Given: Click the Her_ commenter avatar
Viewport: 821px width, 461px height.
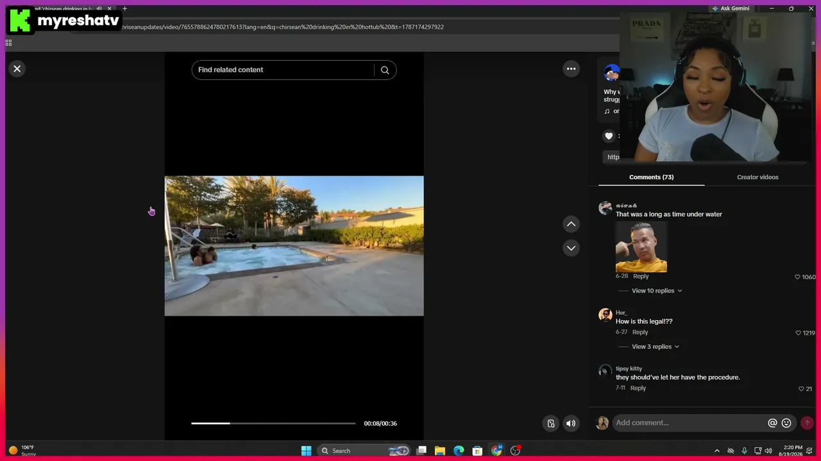Looking at the screenshot, I should point(605,315).
